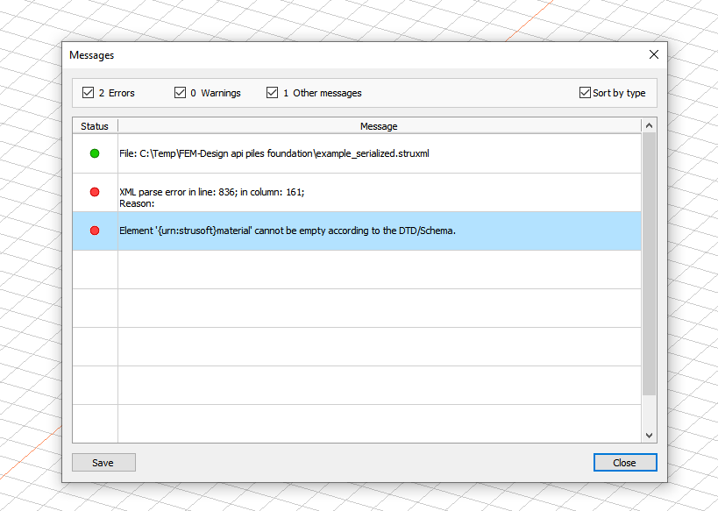Toggle the Other messages checkbox
This screenshot has height=511, width=718.
coord(272,93)
